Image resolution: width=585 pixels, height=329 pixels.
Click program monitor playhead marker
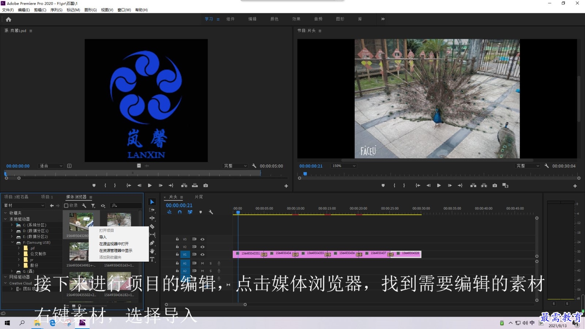tap(305, 174)
